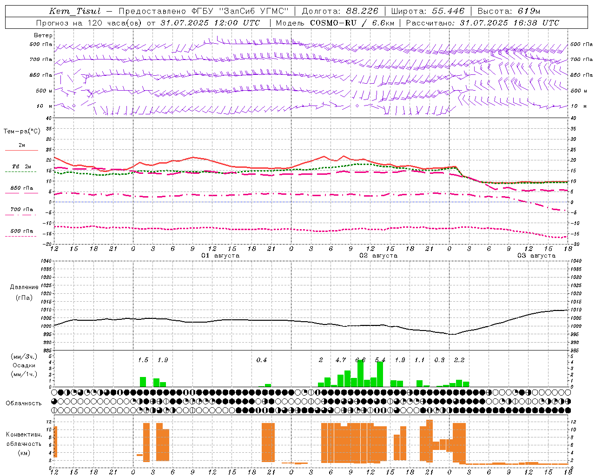Click the 03 августа date label

[x=536, y=256]
